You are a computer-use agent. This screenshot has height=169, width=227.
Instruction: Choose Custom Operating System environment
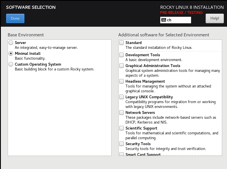(x=11, y=64)
